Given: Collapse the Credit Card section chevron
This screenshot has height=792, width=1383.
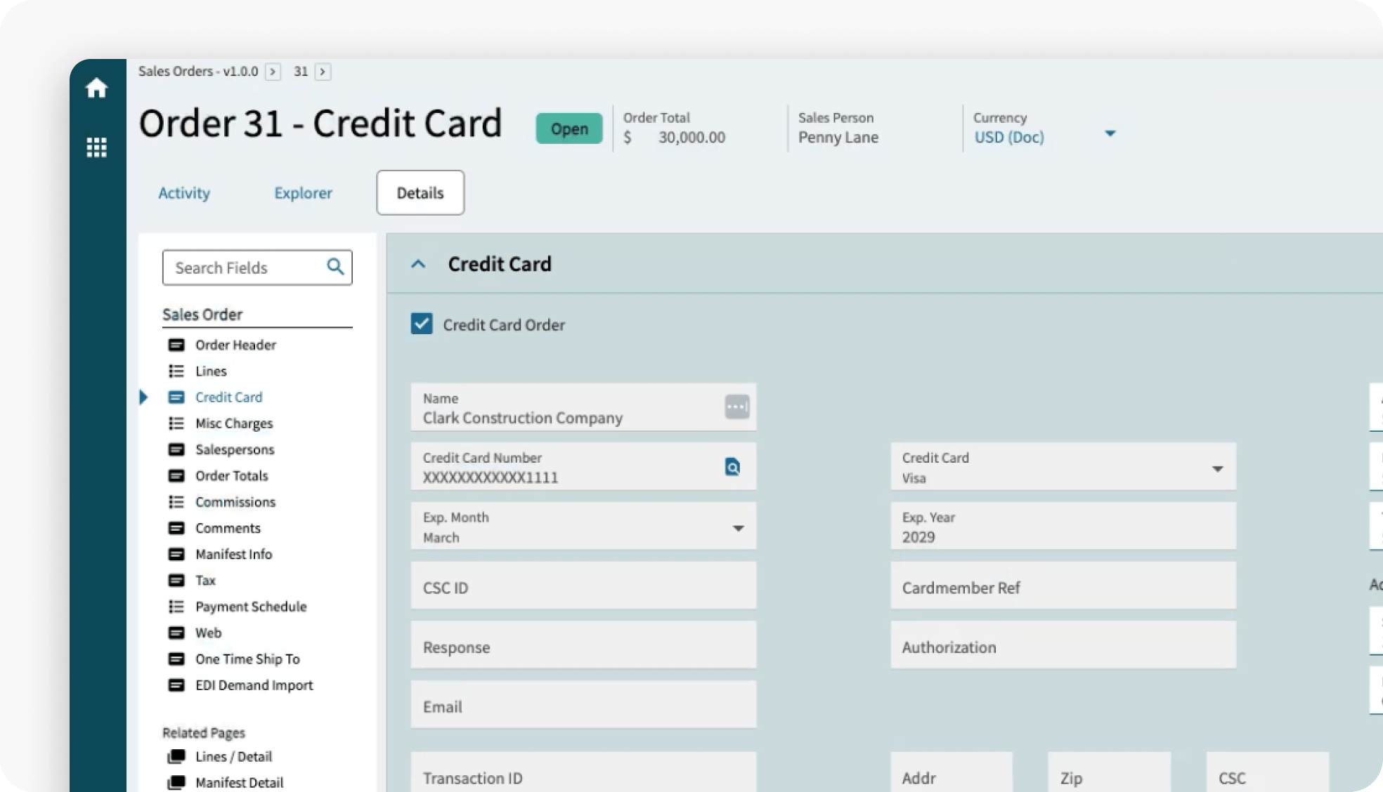Looking at the screenshot, I should point(418,264).
